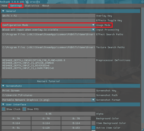Viewport: 144px width, 131px height.
Task: Click the Texture Search Paths text box
Action: pos(48,51)
